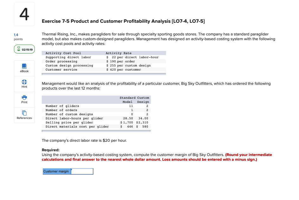Viewport: 299px width, 200px height.
Task: Click the 'Order processing' row label
Action: click(x=61, y=61)
